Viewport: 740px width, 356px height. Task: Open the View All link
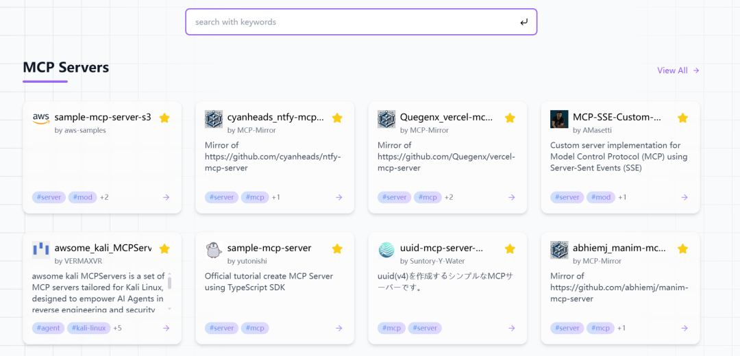click(x=678, y=71)
